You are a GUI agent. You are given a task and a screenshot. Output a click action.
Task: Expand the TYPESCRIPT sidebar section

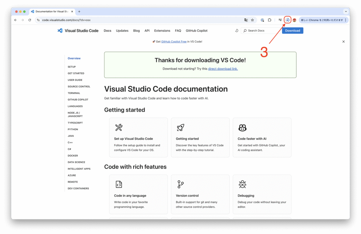tap(75, 123)
